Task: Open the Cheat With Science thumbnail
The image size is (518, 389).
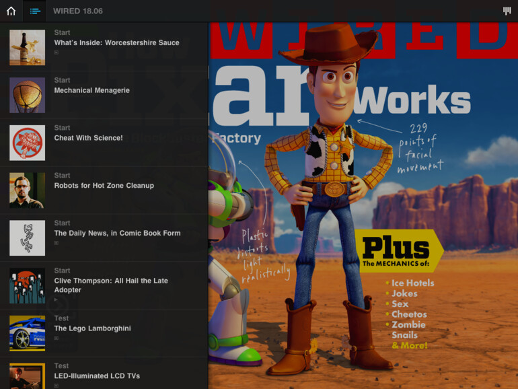Action: [28, 143]
